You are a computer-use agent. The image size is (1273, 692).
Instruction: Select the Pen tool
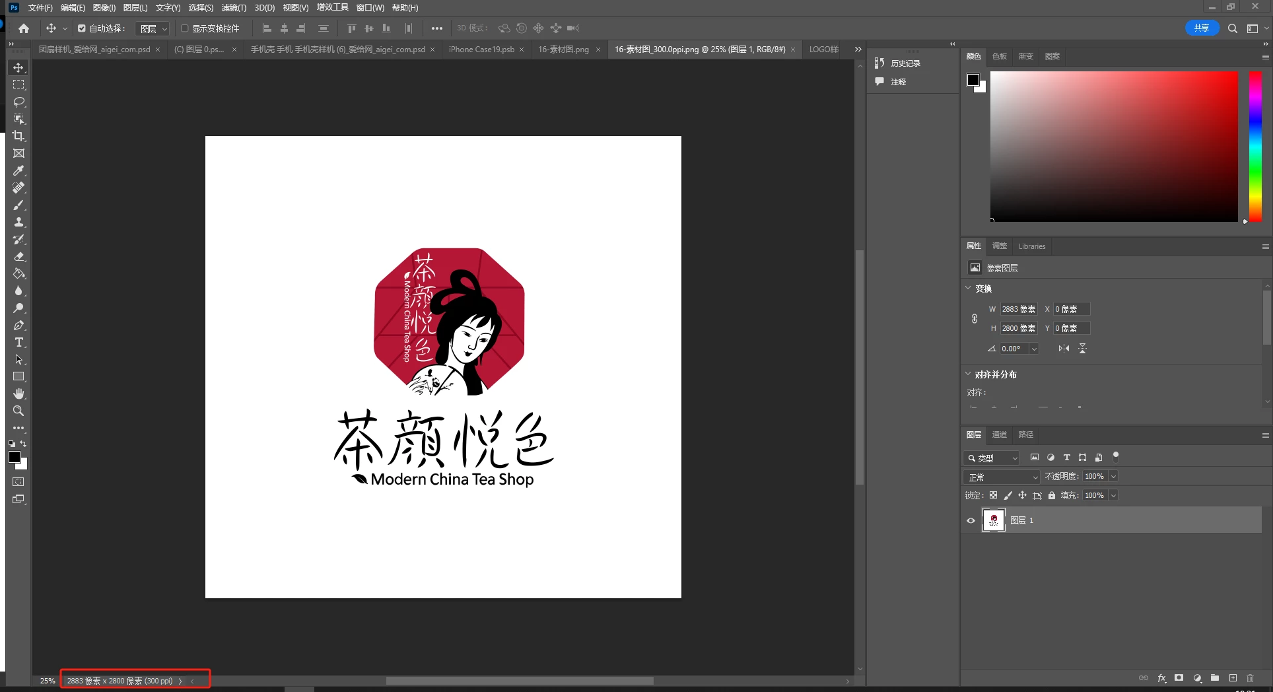tap(18, 325)
